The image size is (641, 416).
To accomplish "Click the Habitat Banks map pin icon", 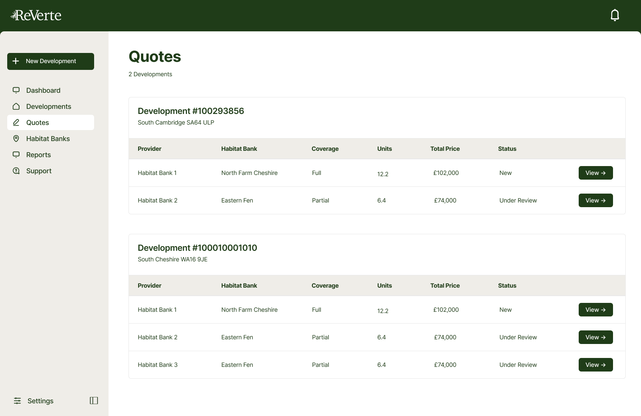I will (x=16, y=139).
